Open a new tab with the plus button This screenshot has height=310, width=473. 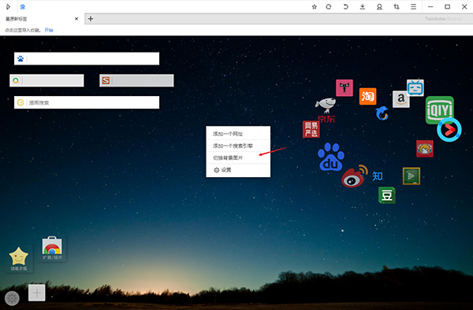(91, 19)
